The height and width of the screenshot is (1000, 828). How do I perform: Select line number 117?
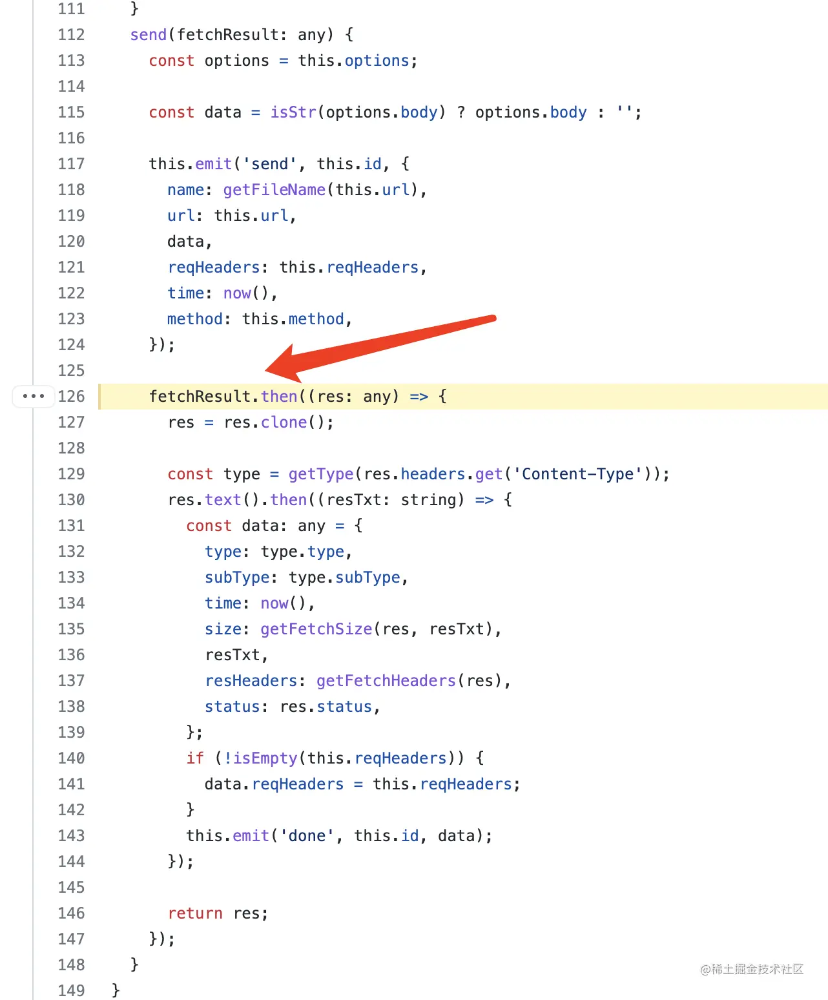(x=71, y=163)
